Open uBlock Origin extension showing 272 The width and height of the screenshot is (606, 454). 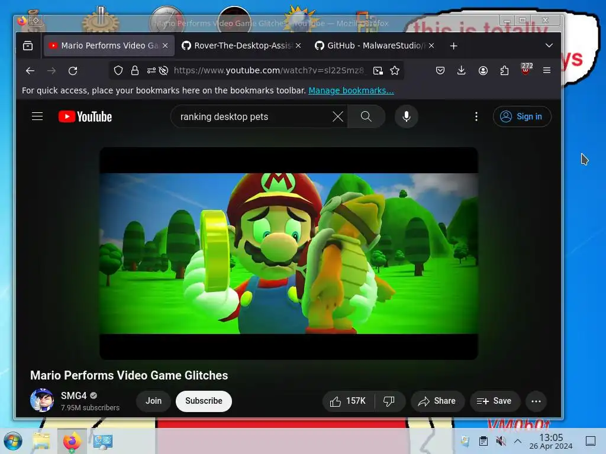coord(526,70)
